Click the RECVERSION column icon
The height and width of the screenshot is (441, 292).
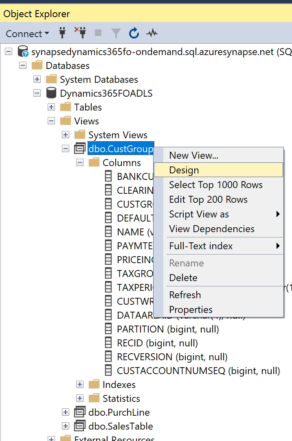pos(108,357)
